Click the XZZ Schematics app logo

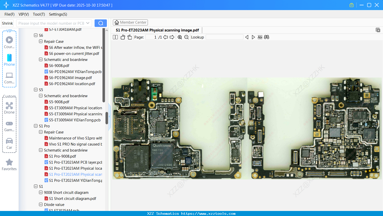point(6,5)
